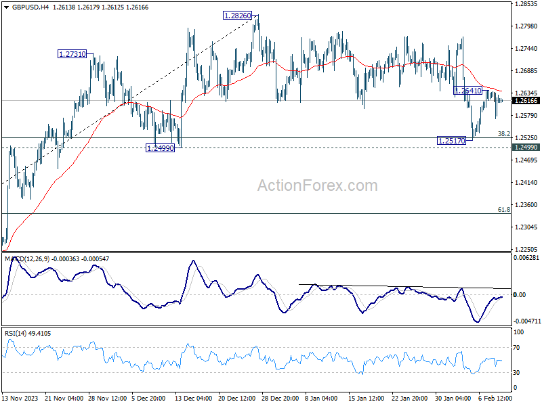Click the 1.27440 price scale value
Viewport: 542px width, 406px height.
coord(526,49)
